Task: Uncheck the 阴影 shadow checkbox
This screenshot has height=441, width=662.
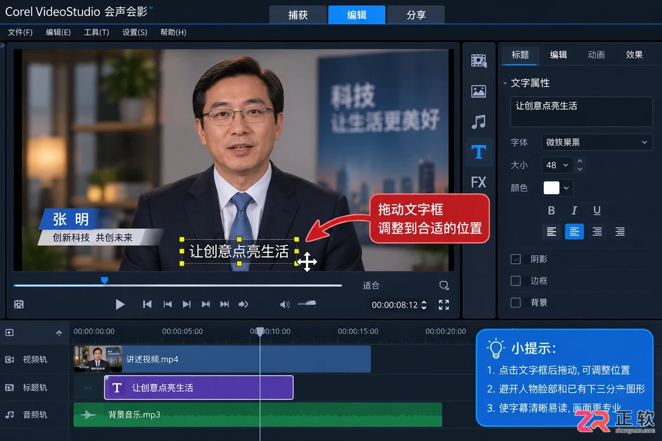Action: pos(515,259)
